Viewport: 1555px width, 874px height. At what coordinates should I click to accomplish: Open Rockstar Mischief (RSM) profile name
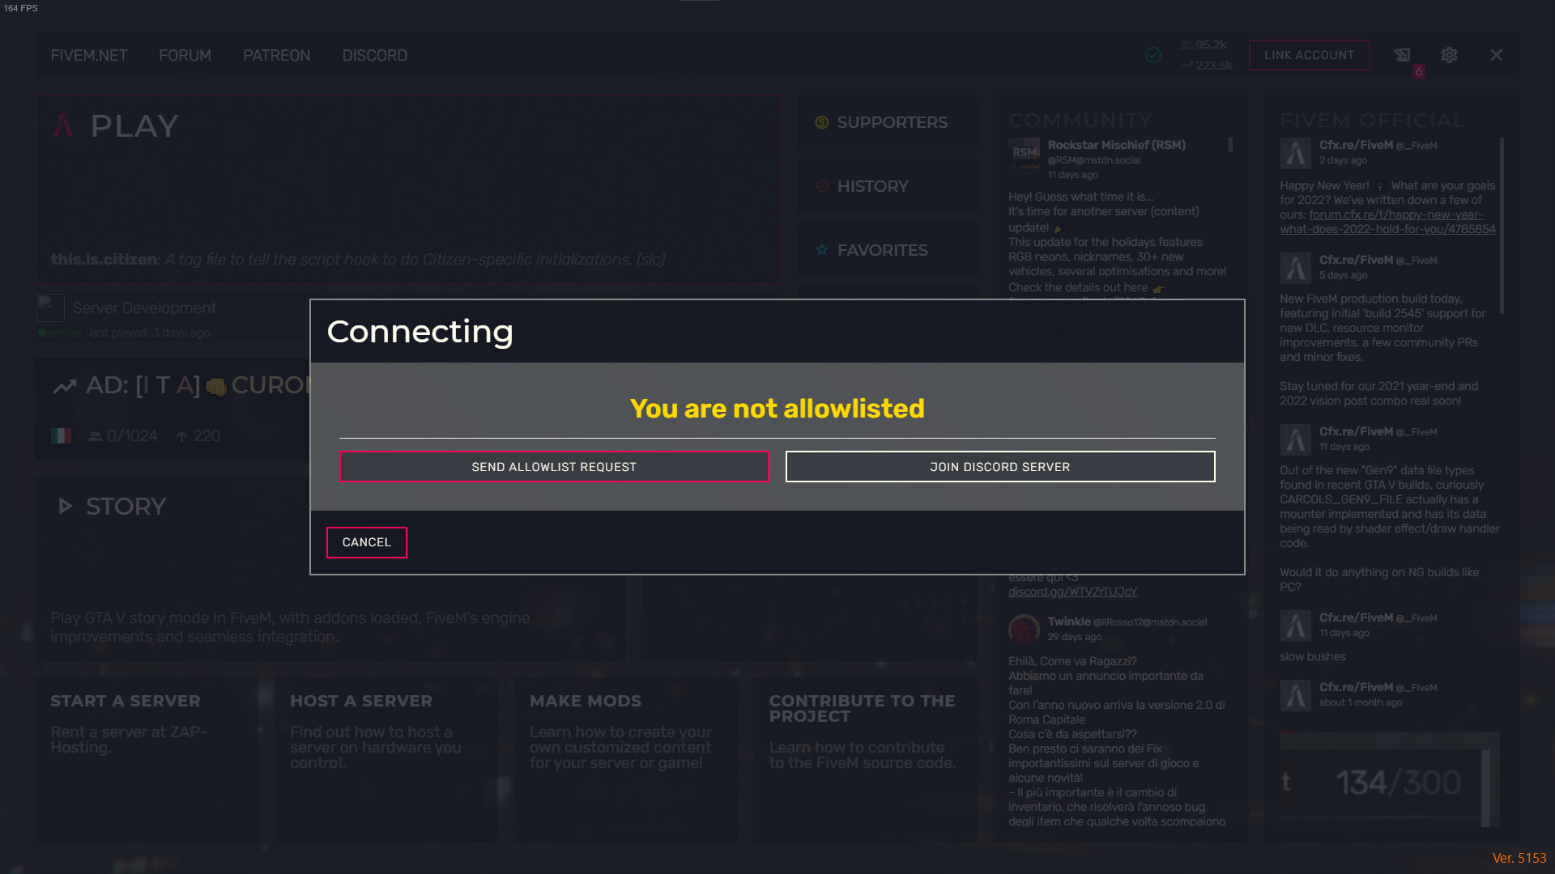1116,145
